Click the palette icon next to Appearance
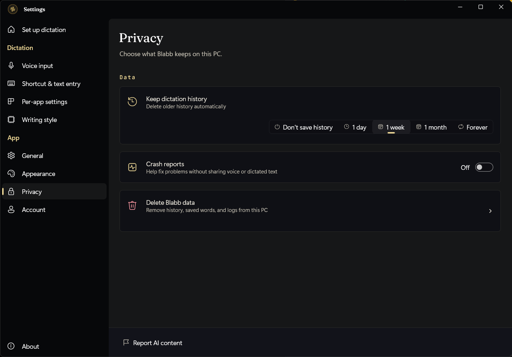 pyautogui.click(x=11, y=173)
